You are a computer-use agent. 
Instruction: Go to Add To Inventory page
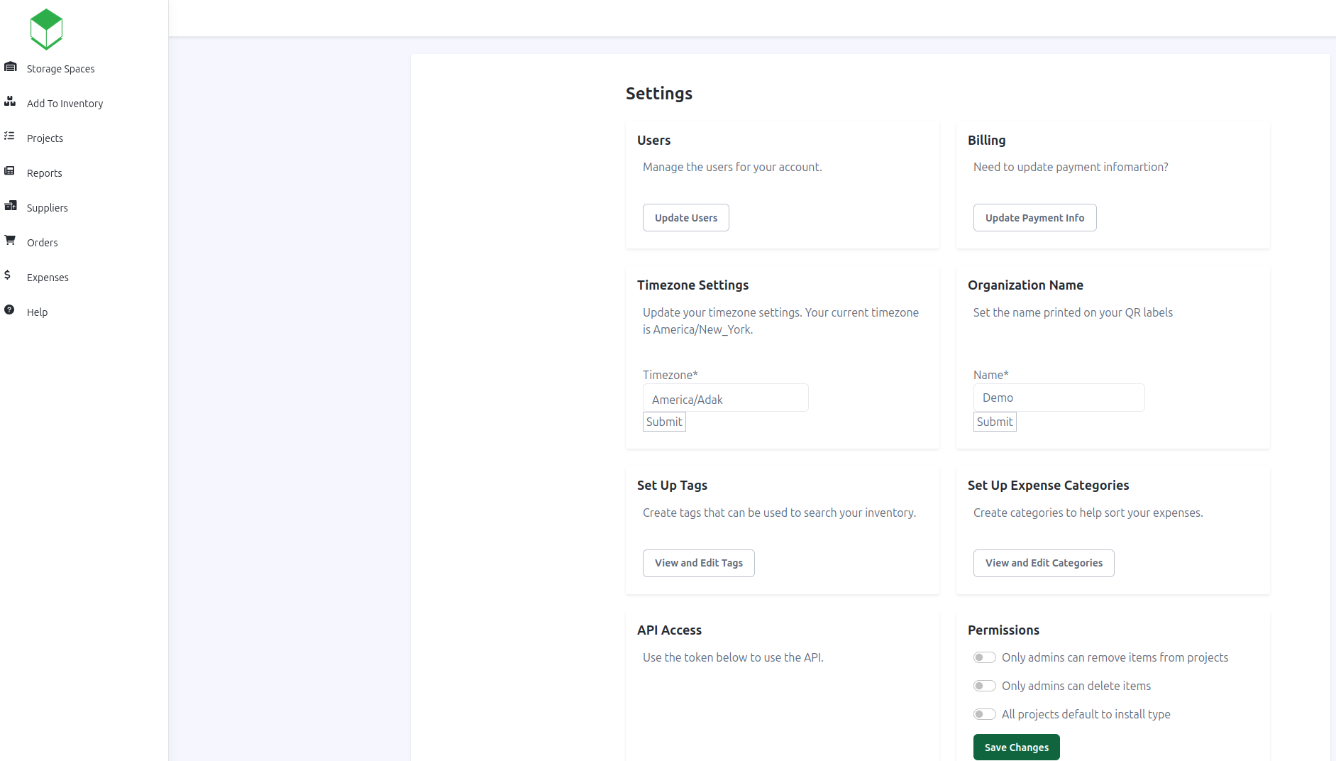tap(65, 104)
